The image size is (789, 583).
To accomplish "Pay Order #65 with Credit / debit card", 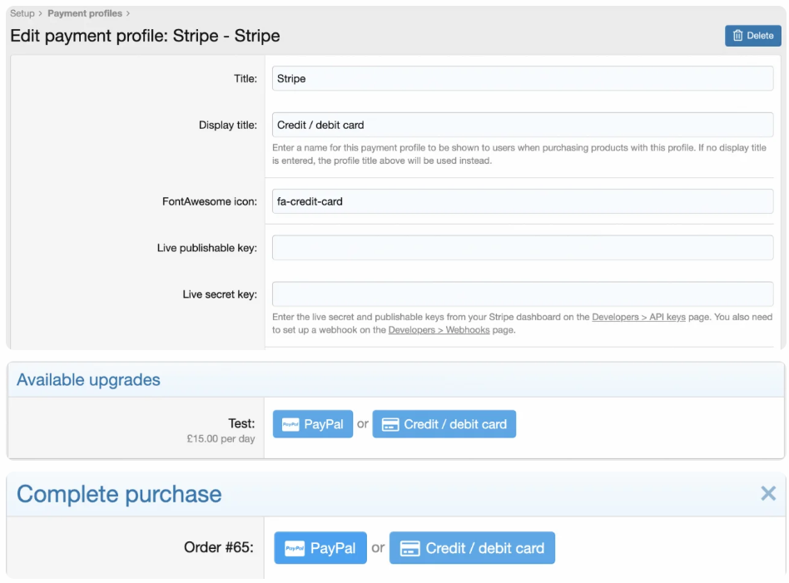I will click(x=472, y=548).
